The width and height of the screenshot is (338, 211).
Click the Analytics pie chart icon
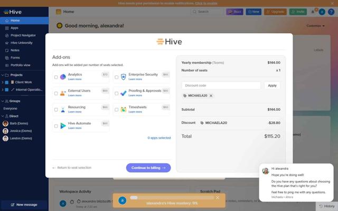tap(63, 76)
